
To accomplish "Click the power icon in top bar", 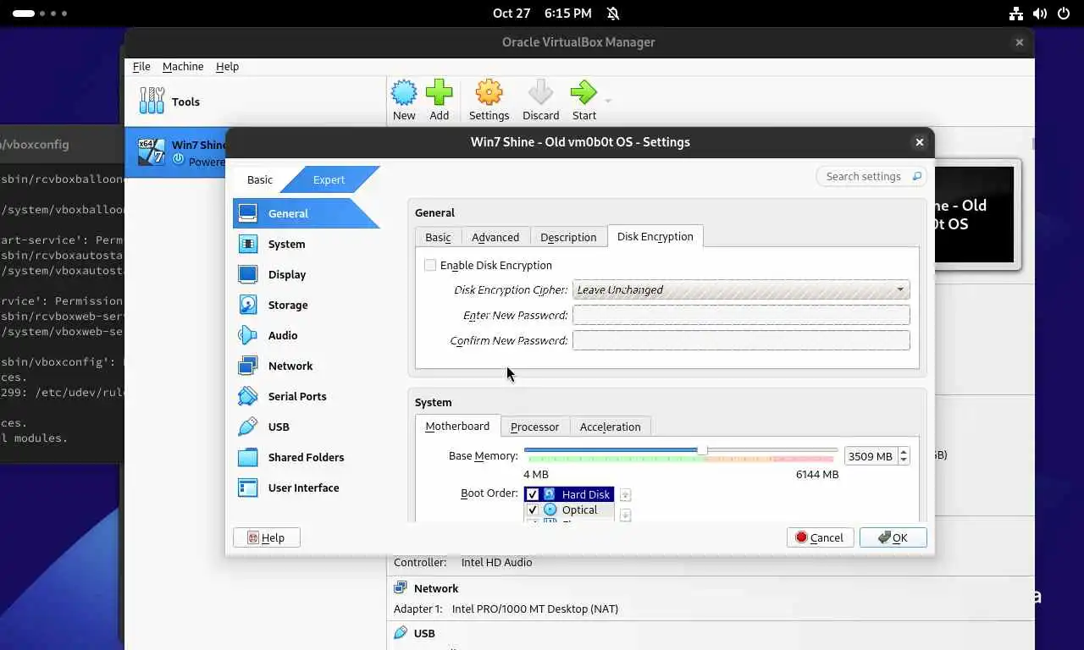I will point(1063,14).
